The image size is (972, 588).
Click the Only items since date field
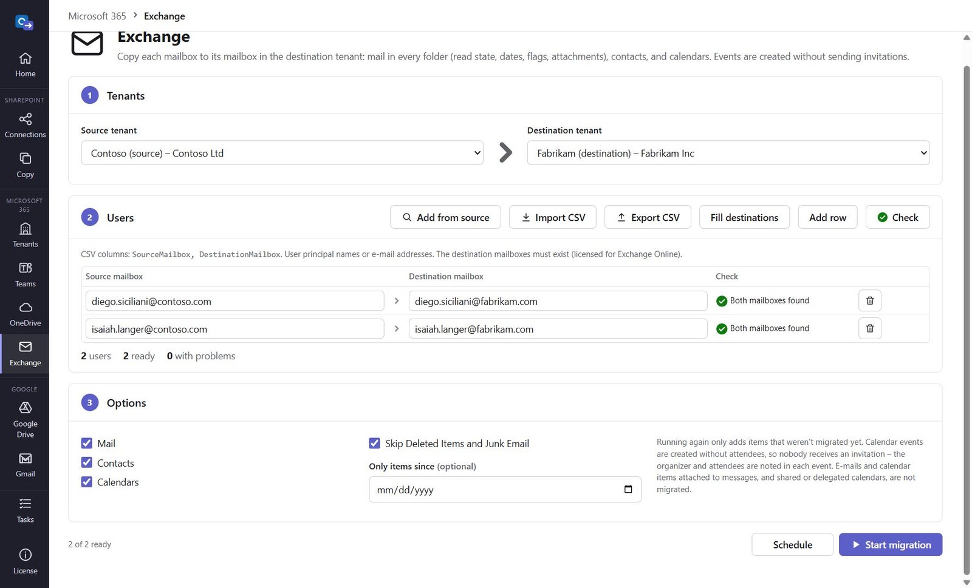click(x=505, y=490)
